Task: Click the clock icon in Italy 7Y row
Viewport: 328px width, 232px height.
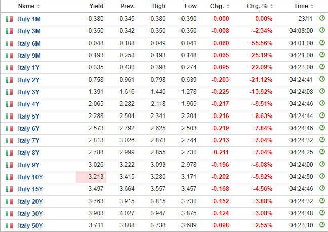Action: 322,140
